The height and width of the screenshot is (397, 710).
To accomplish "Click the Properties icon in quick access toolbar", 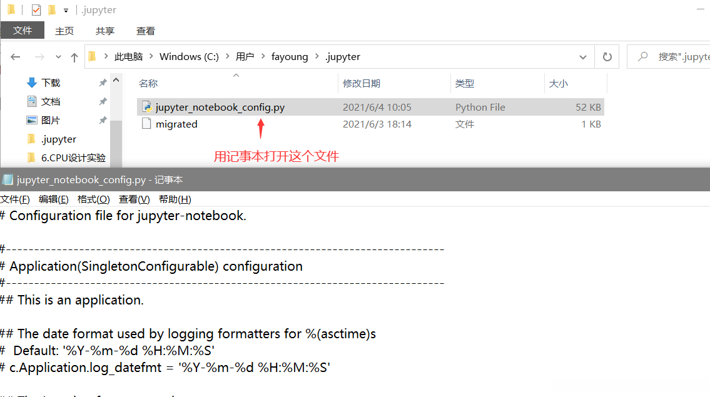I will [36, 10].
